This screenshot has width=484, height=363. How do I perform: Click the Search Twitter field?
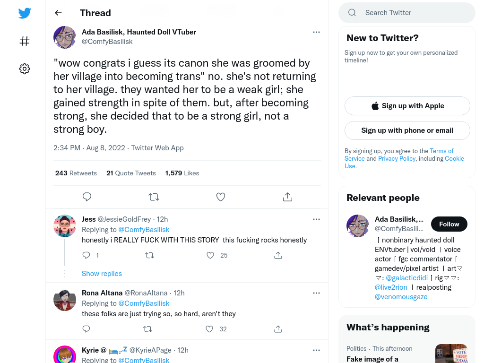pos(407,13)
